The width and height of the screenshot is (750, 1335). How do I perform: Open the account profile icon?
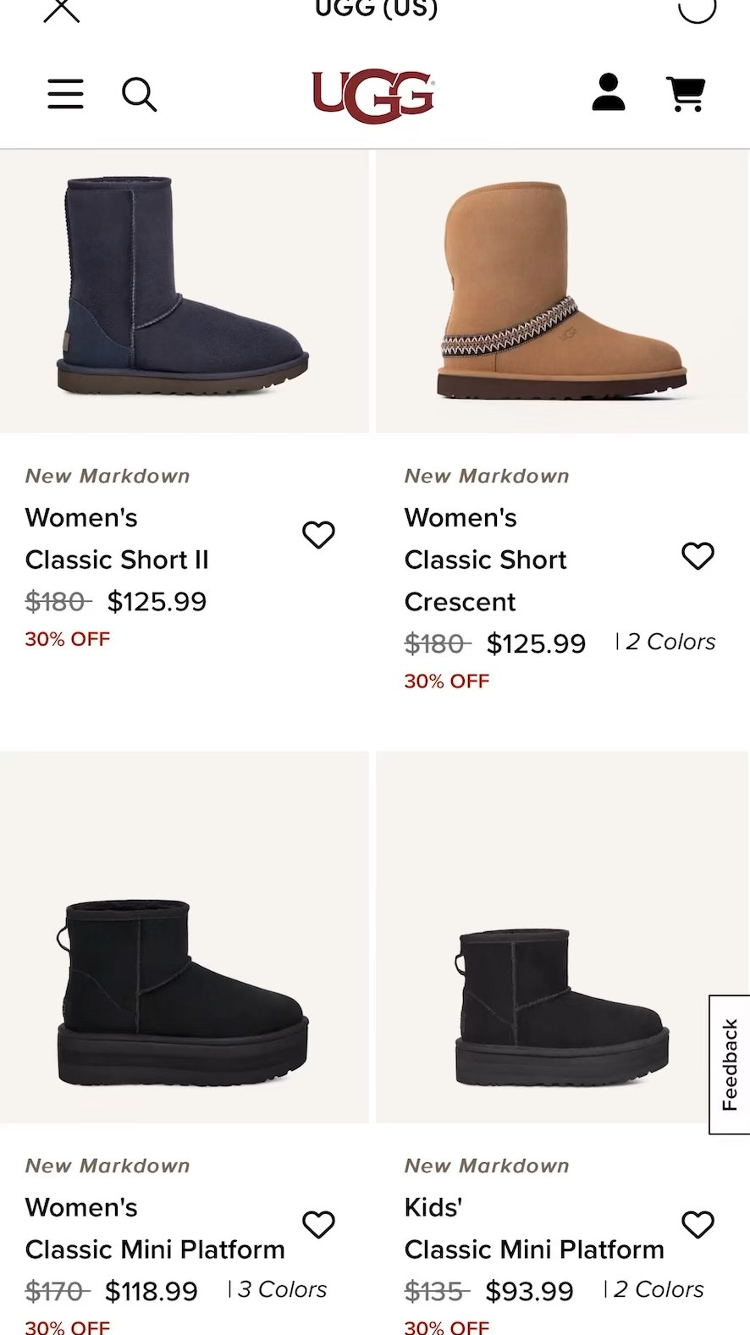click(608, 94)
